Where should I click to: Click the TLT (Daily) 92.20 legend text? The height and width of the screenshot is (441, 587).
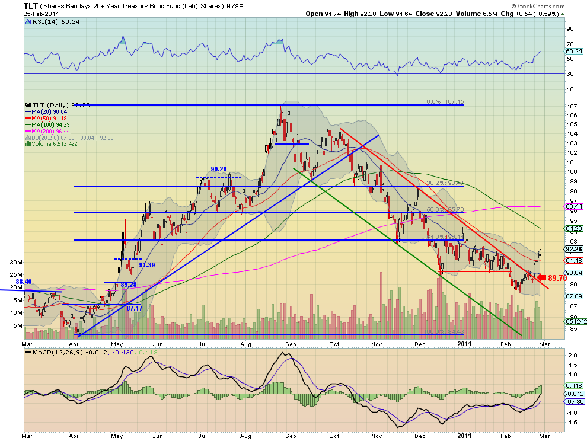[x=61, y=105]
